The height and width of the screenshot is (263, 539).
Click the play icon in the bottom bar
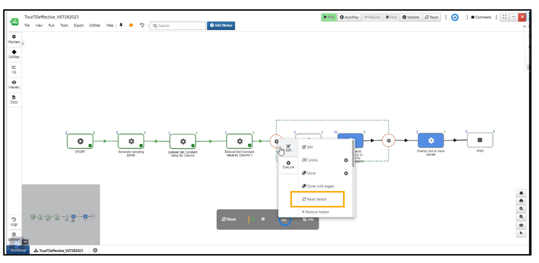click(x=253, y=219)
